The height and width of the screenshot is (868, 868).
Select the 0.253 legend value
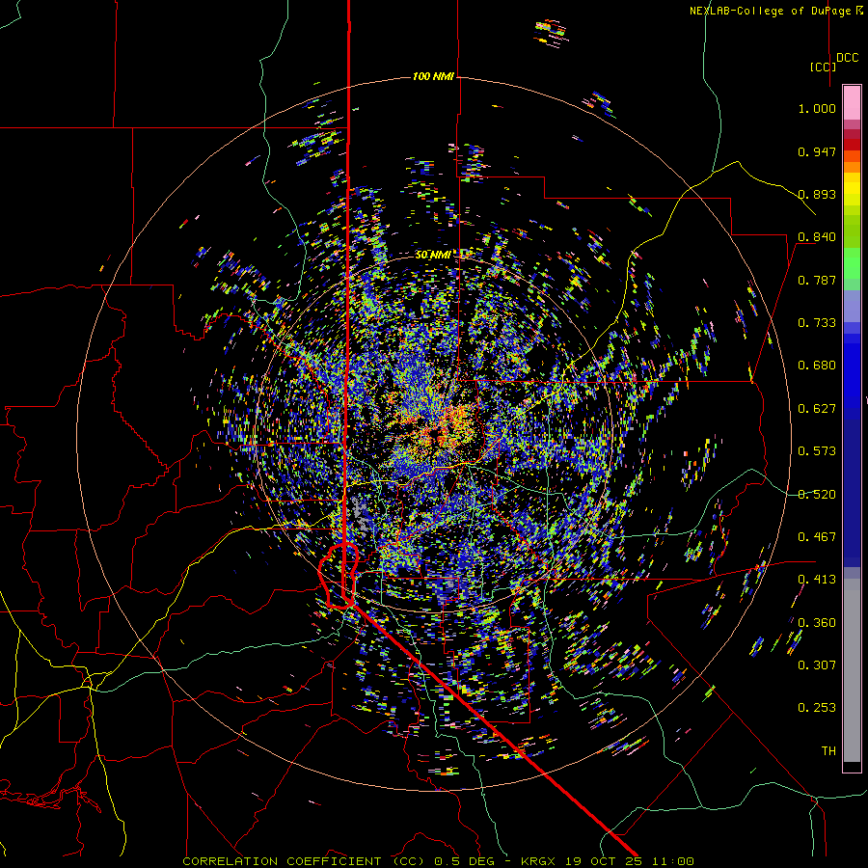(x=817, y=708)
